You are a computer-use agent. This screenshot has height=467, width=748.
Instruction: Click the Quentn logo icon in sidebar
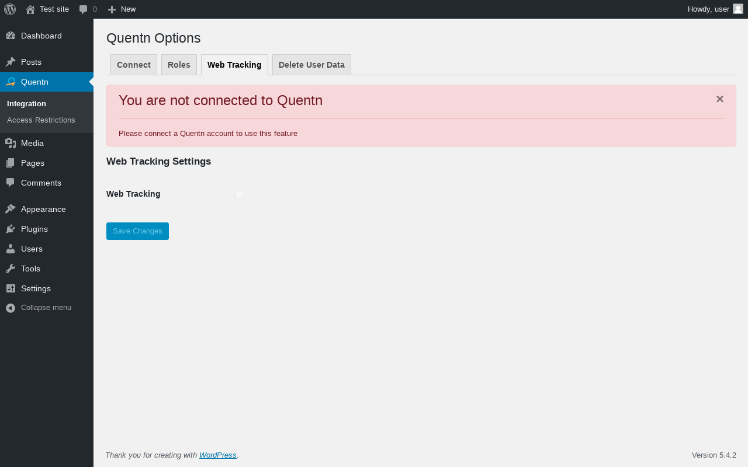coord(11,82)
